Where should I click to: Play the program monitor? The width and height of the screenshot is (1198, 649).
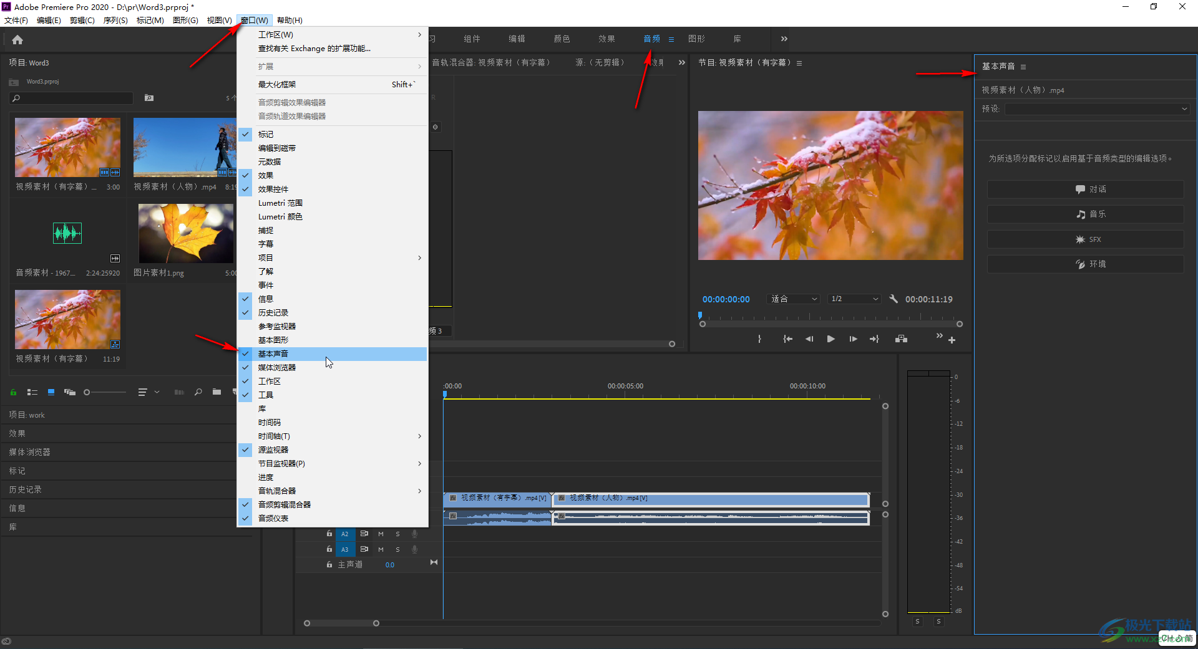point(830,339)
